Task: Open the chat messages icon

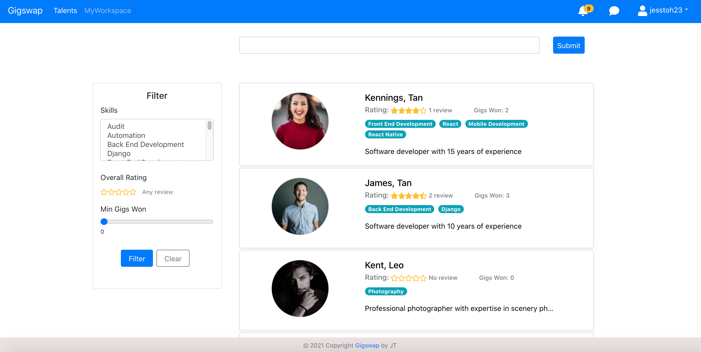Action: [614, 11]
